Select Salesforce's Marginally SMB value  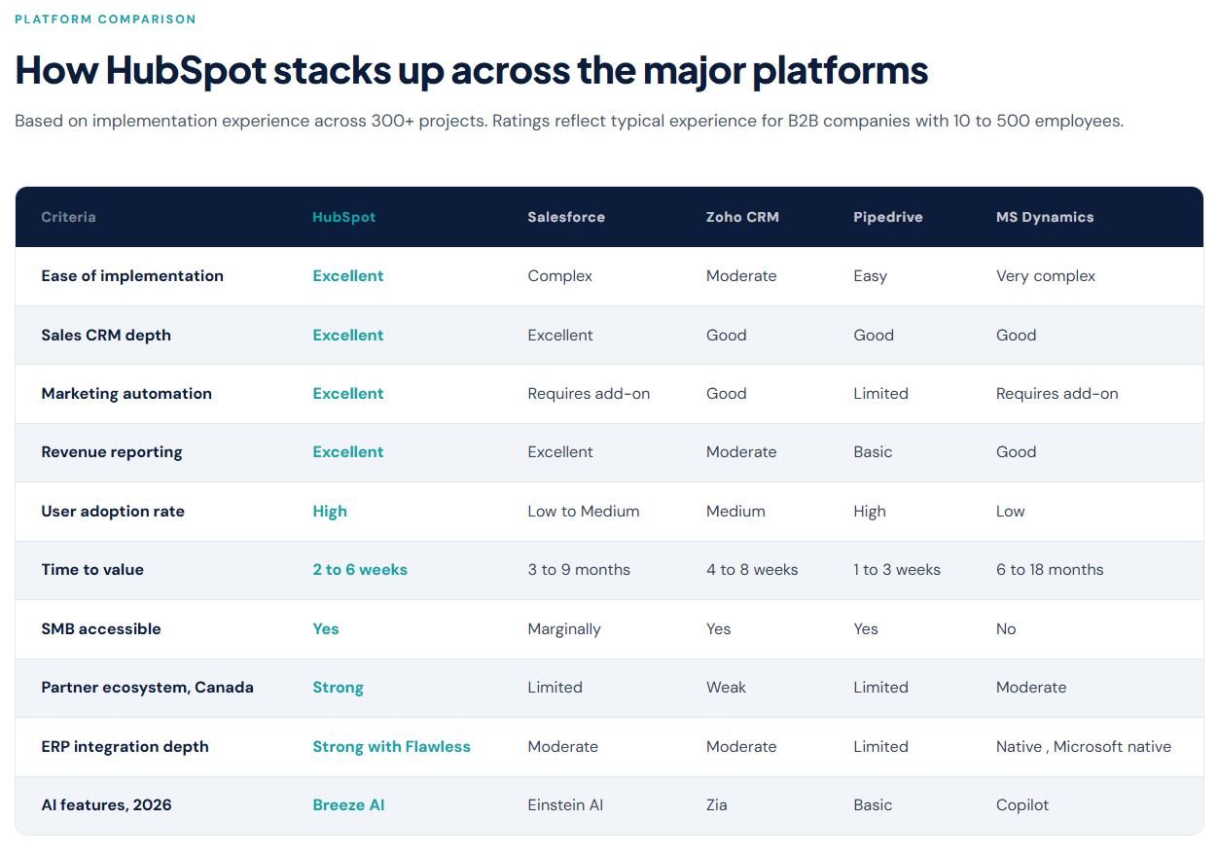click(563, 629)
